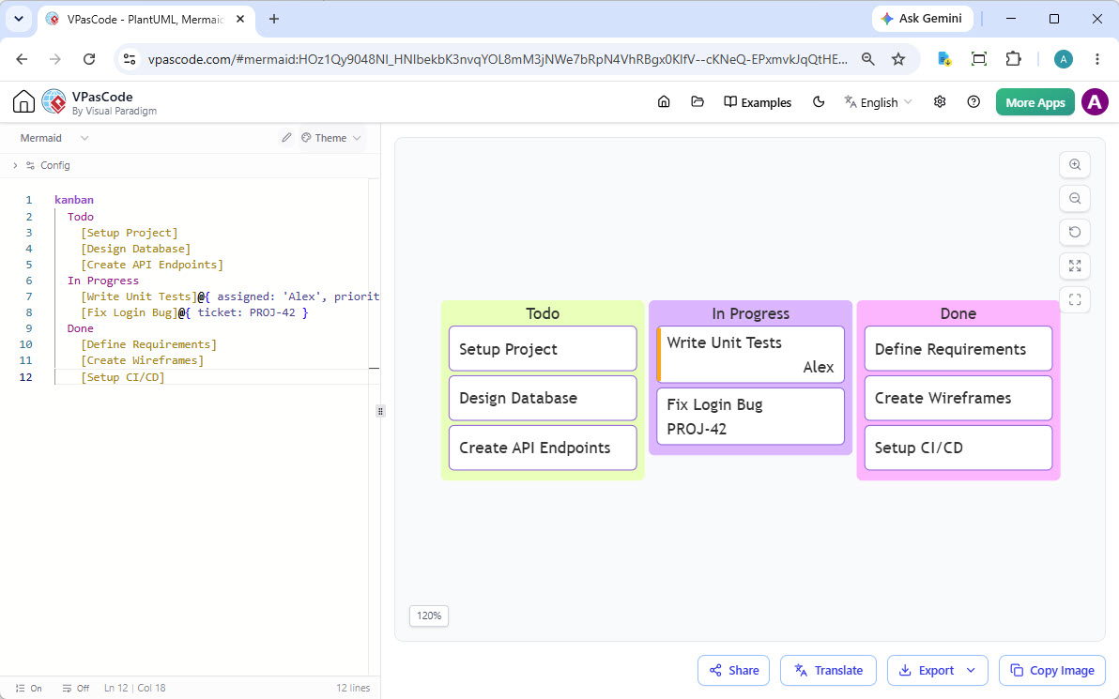Close the VPasCode browser tab
The height and width of the screenshot is (699, 1119).
[x=240, y=20]
